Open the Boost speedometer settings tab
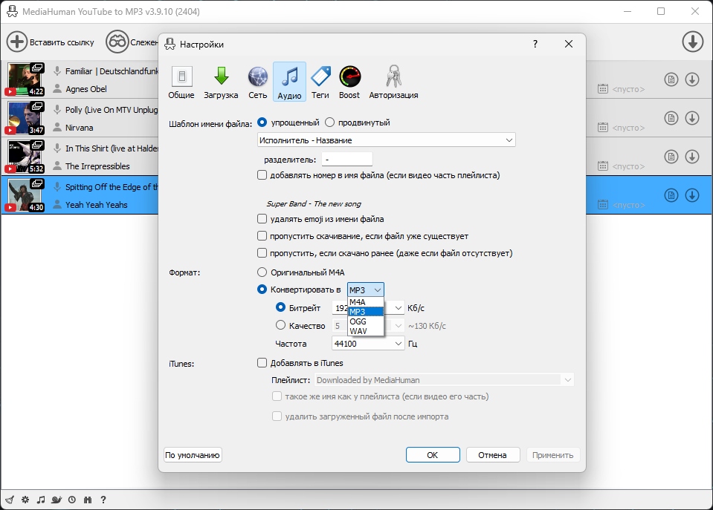Viewport: 713px width, 510px height. 349,82
